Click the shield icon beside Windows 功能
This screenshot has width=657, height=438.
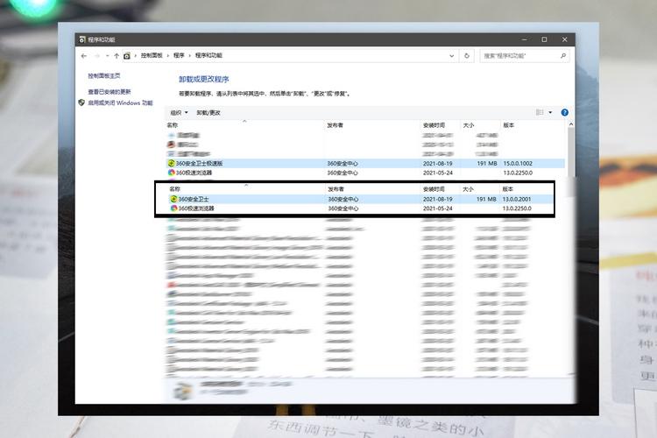coord(81,102)
